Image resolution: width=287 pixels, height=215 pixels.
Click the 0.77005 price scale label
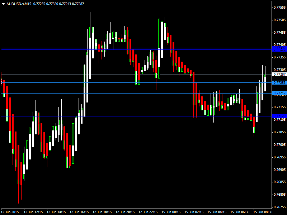pos(279,144)
